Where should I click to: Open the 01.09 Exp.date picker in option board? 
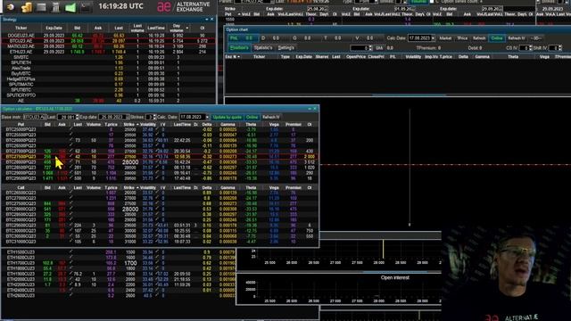click(404, 9)
